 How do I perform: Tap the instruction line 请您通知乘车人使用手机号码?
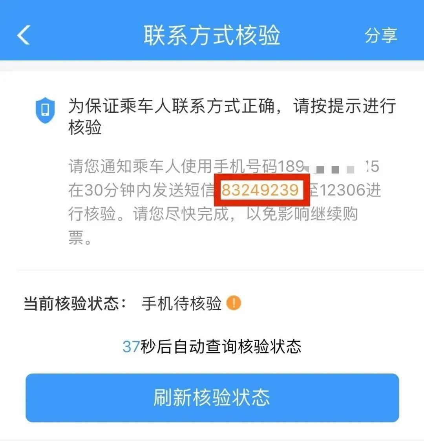[173, 167]
